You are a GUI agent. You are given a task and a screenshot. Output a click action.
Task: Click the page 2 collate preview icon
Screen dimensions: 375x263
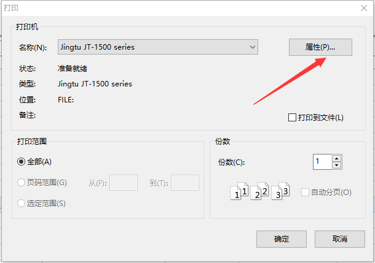(260, 192)
